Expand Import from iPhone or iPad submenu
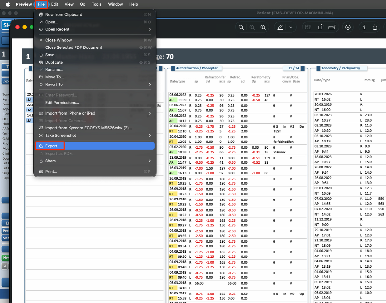The image size is (386, 303). [x=95, y=113]
